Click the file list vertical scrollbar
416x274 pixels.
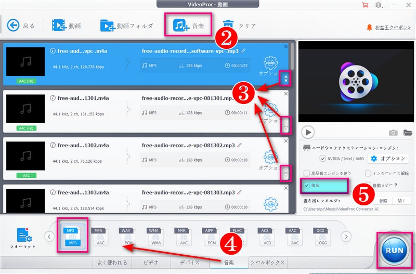click(292, 57)
